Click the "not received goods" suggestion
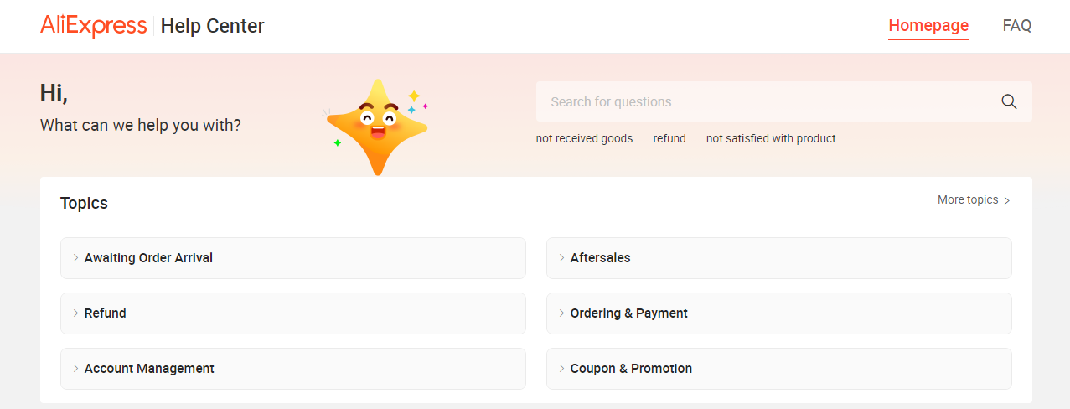 click(584, 139)
